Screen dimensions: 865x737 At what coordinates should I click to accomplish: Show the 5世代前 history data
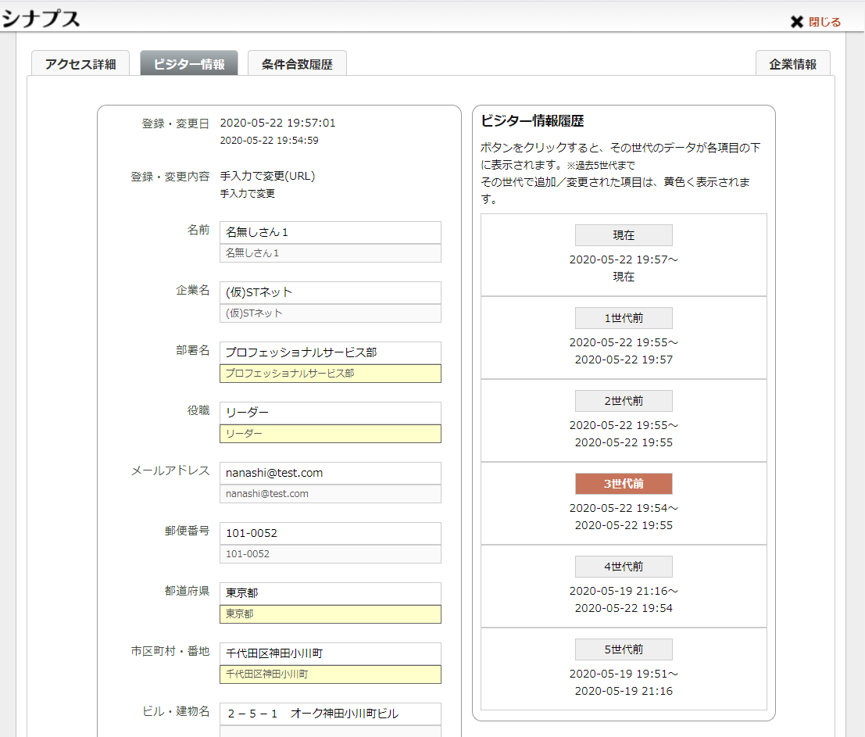pos(624,649)
